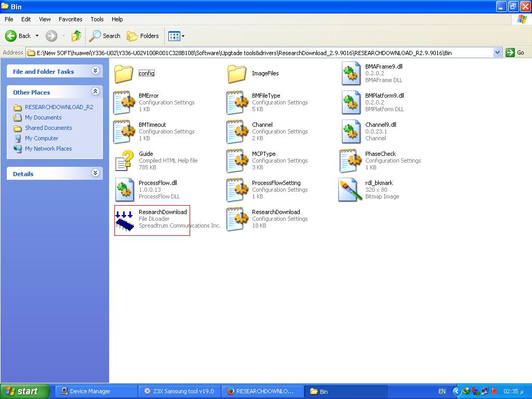
Task: Open the Tools menu
Action: coord(97,19)
